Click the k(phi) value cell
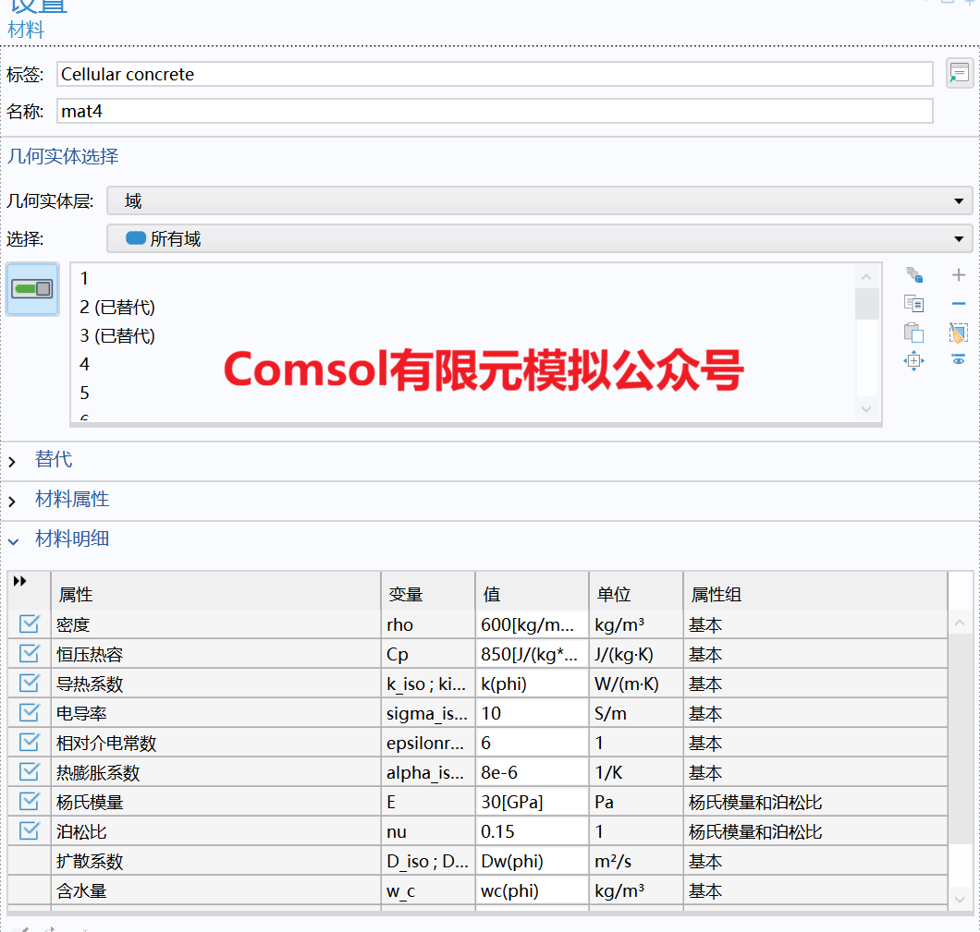This screenshot has width=980, height=932. tap(532, 684)
